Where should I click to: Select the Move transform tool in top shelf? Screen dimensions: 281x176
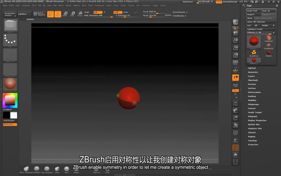coord(65,14)
